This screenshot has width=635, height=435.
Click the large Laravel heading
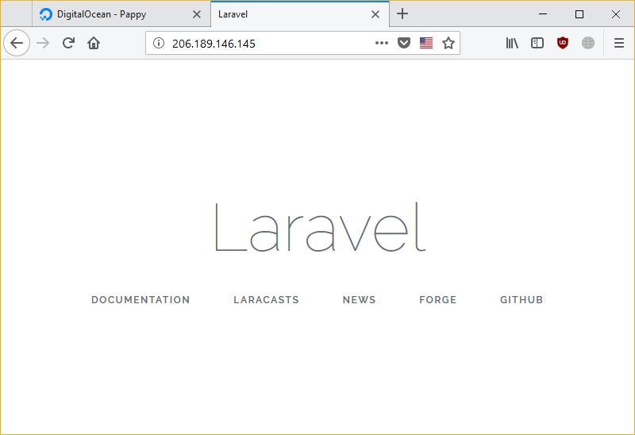[321, 227]
